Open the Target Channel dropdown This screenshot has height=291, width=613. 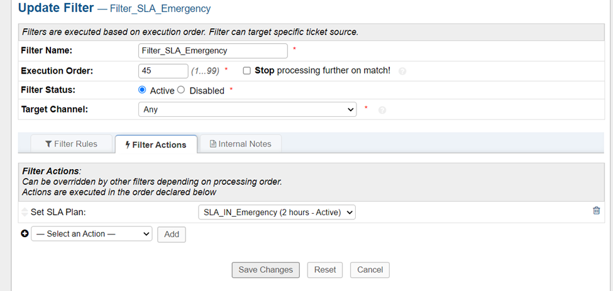[x=247, y=109]
